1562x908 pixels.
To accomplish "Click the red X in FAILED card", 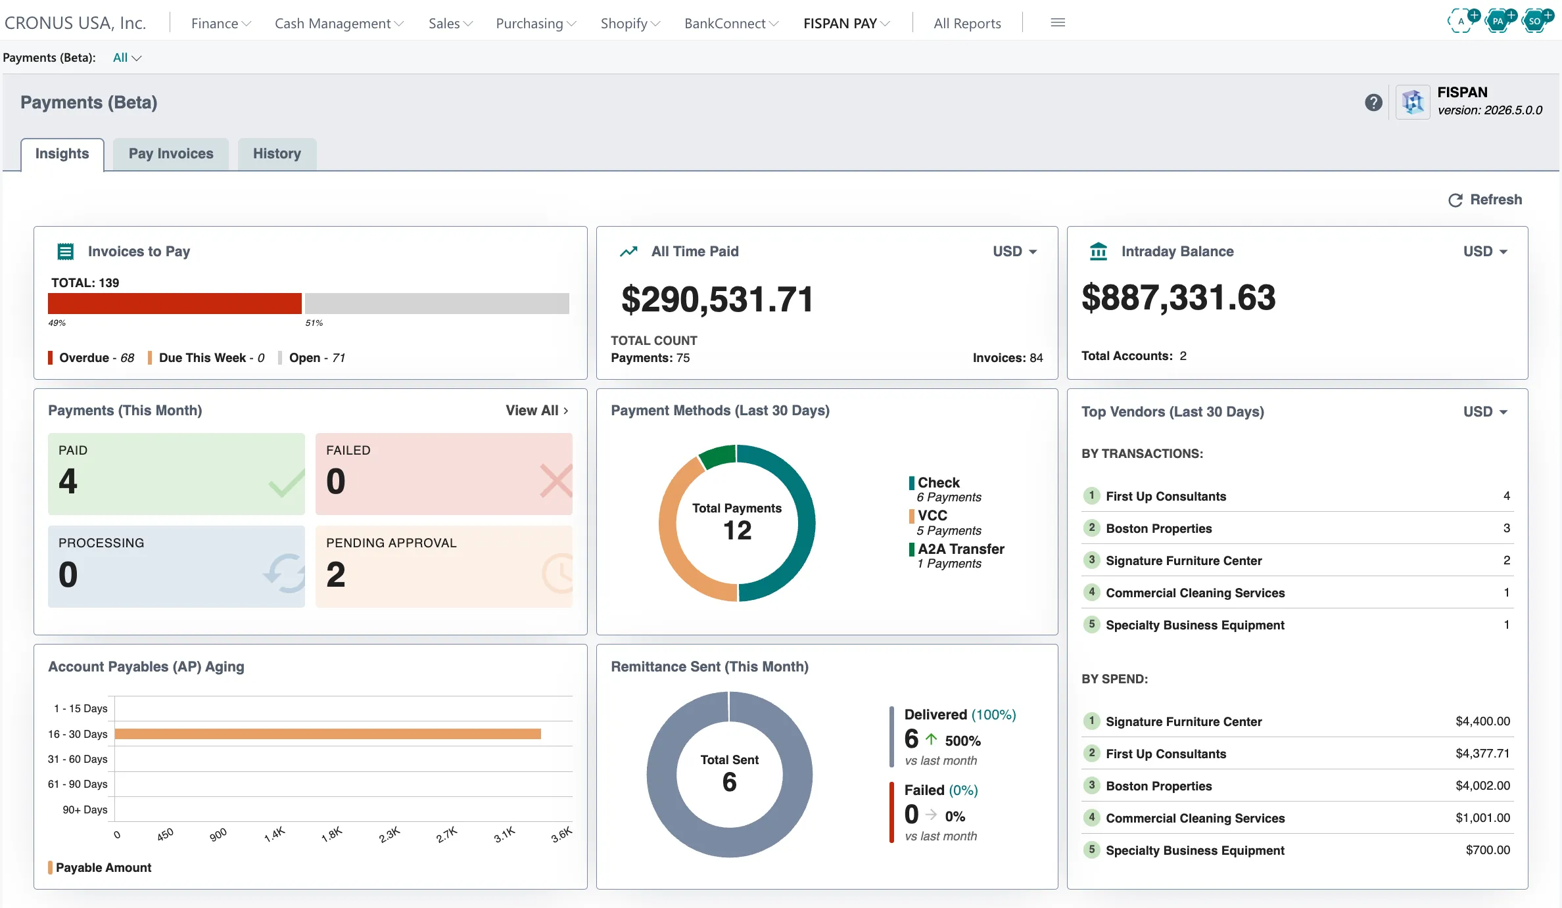I will pyautogui.click(x=556, y=480).
